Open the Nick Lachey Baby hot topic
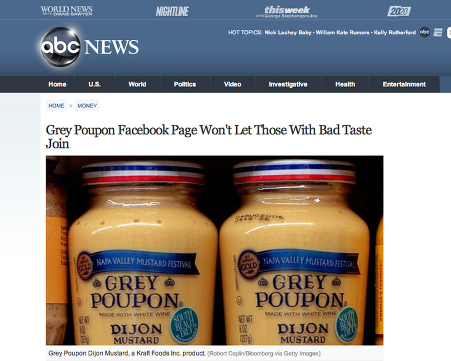This screenshot has width=451, height=361. pyautogui.click(x=288, y=32)
